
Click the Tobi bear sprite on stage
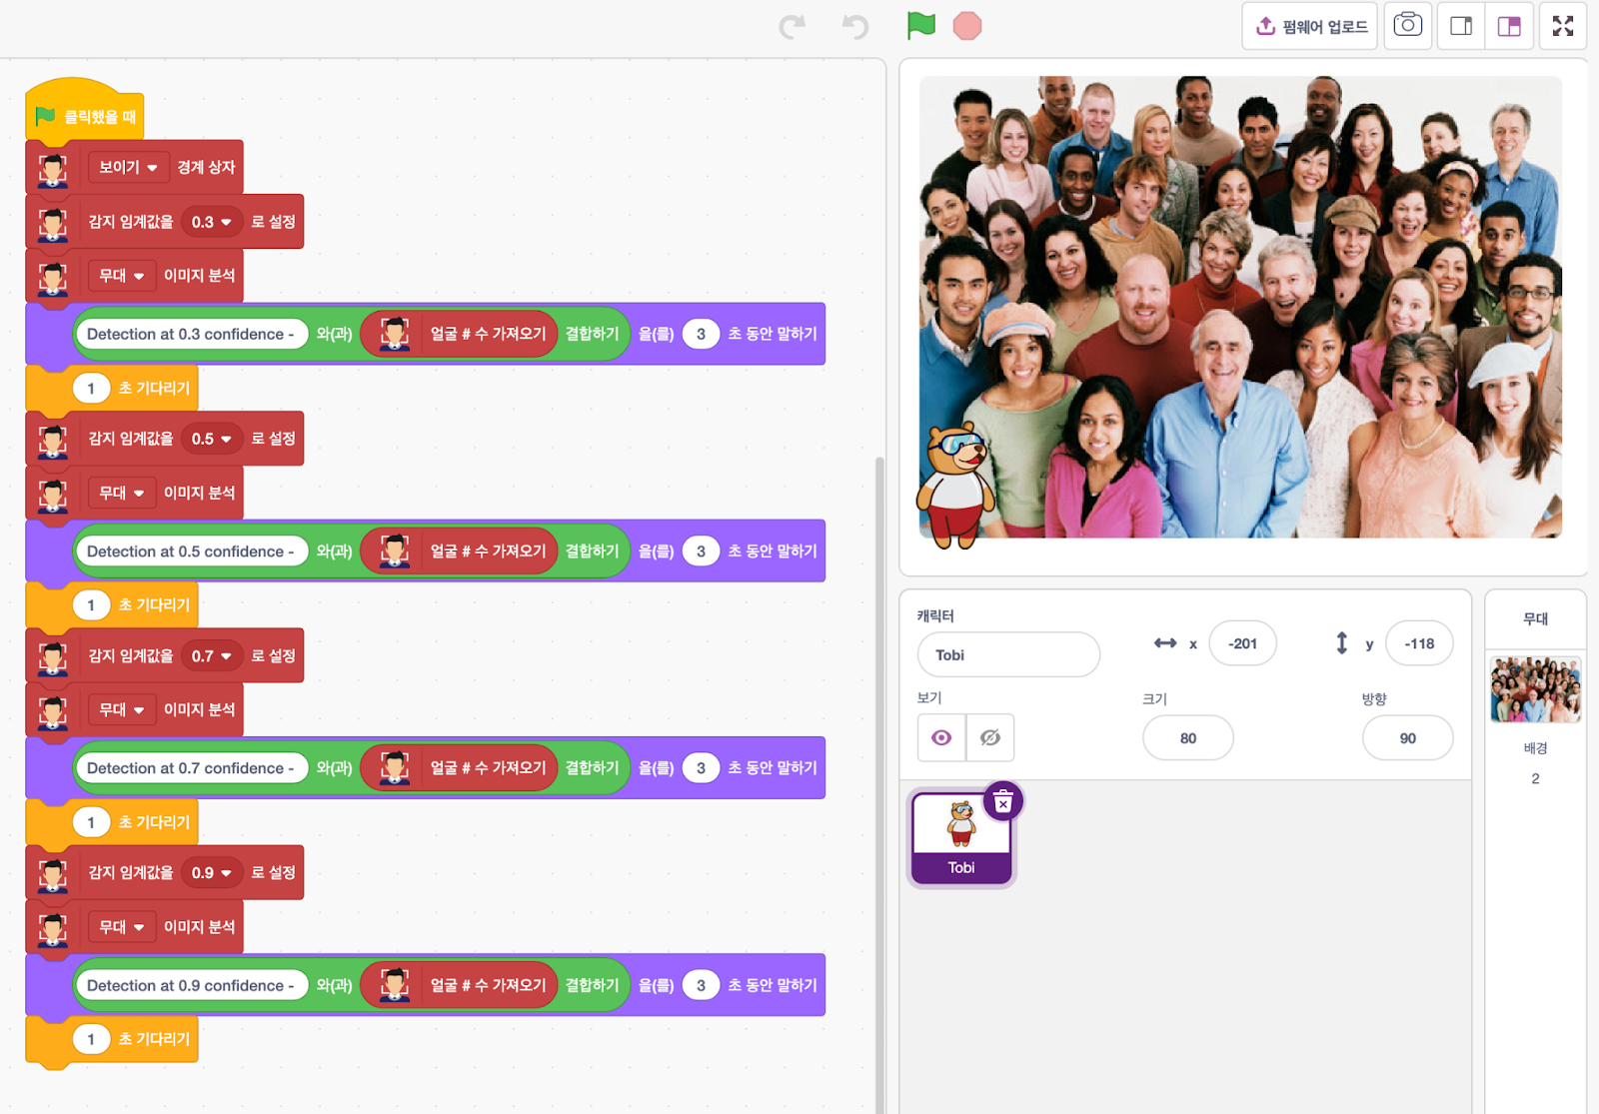coord(955,486)
